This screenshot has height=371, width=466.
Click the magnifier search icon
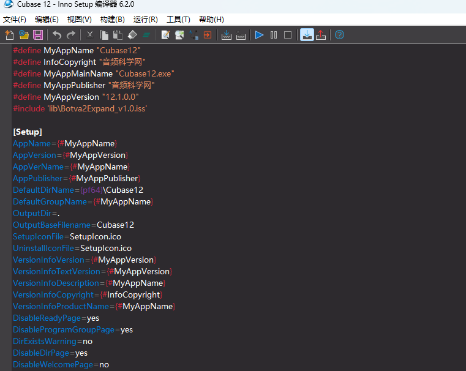pos(179,35)
